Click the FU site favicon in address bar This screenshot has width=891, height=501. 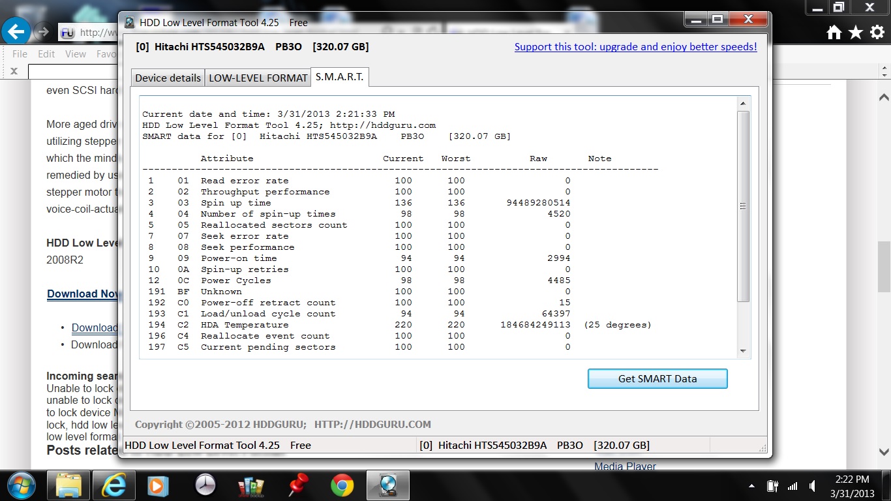tap(67, 32)
